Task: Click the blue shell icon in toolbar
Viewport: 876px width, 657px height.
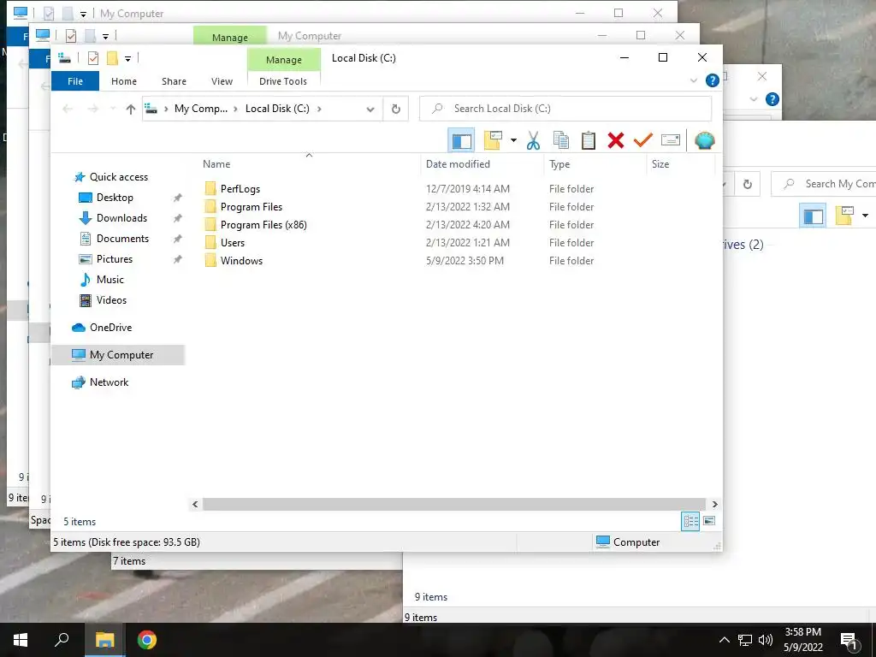Action: click(x=705, y=140)
